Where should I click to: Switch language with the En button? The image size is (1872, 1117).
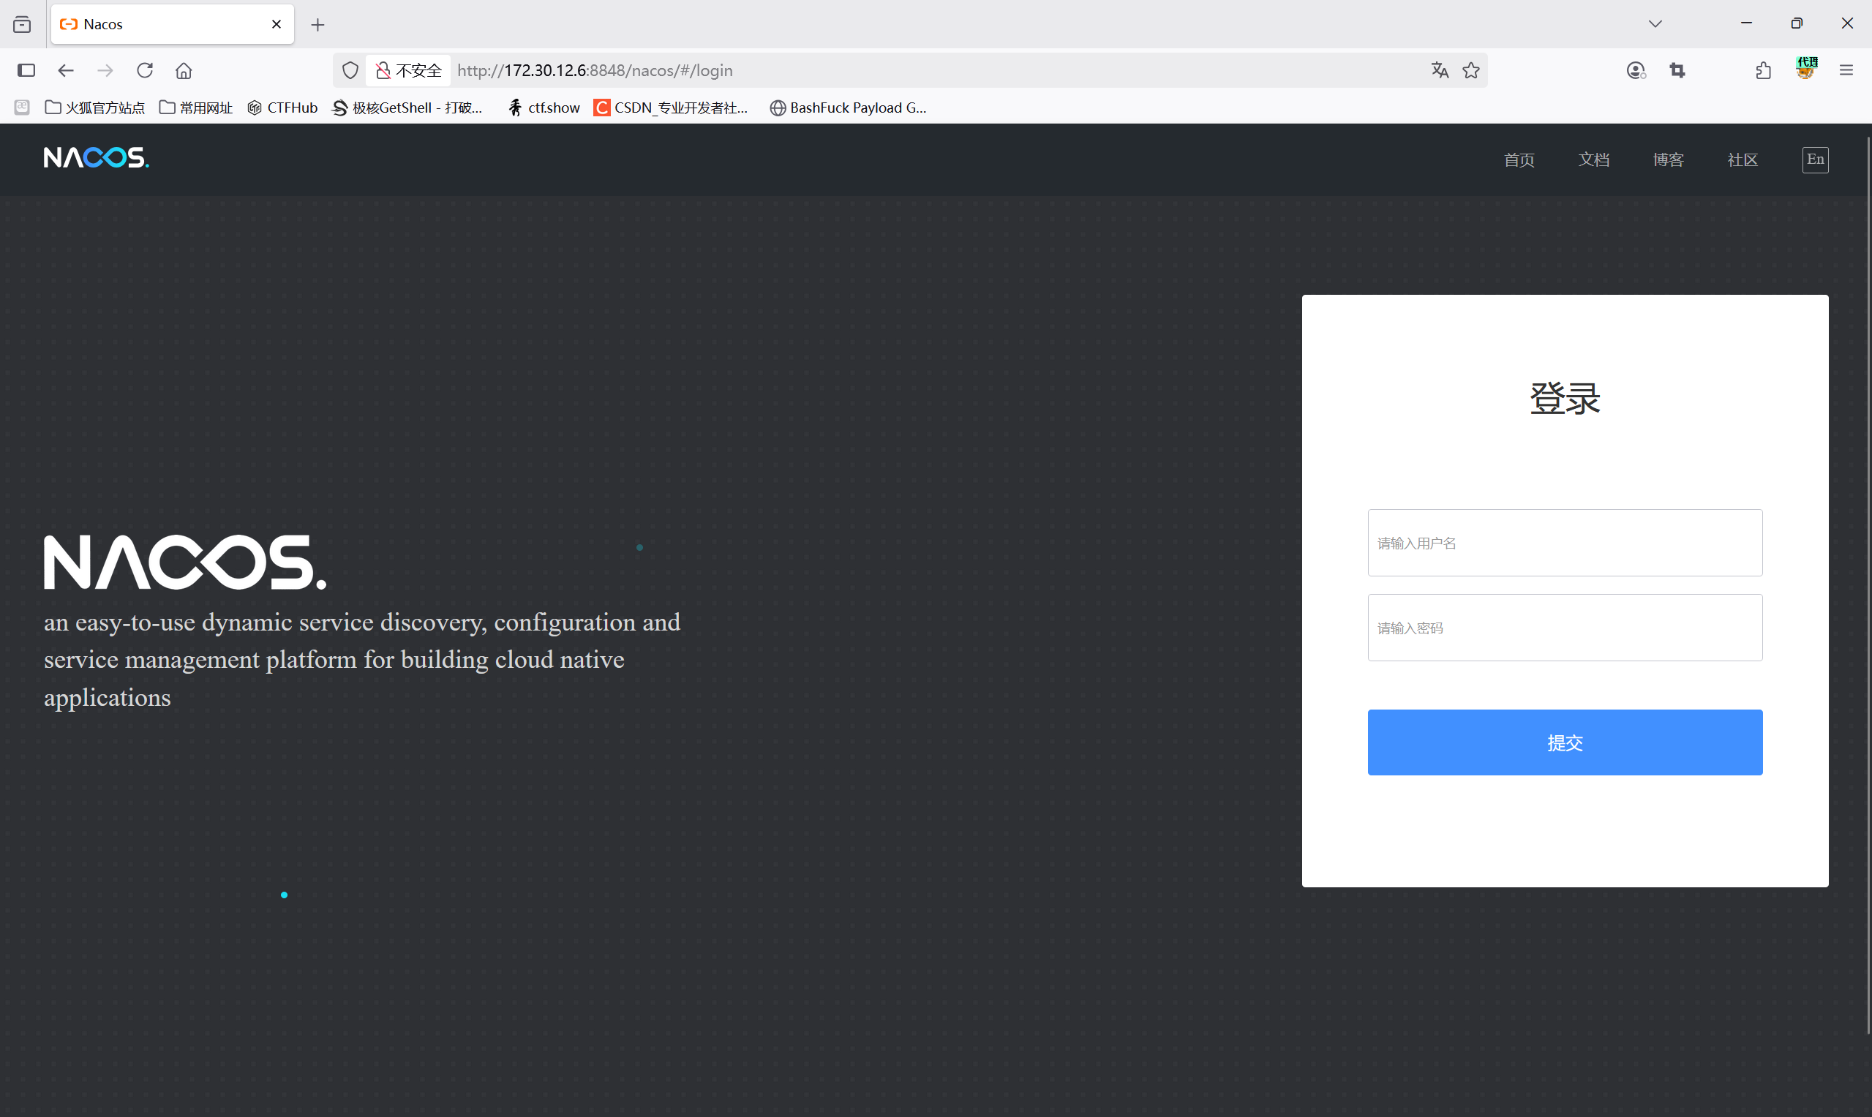pyautogui.click(x=1815, y=159)
